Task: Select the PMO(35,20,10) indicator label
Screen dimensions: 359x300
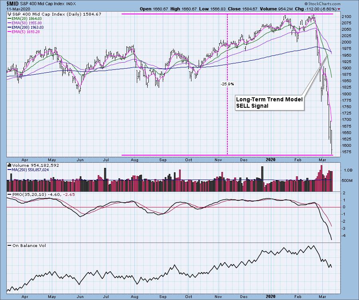Action: pos(29,194)
